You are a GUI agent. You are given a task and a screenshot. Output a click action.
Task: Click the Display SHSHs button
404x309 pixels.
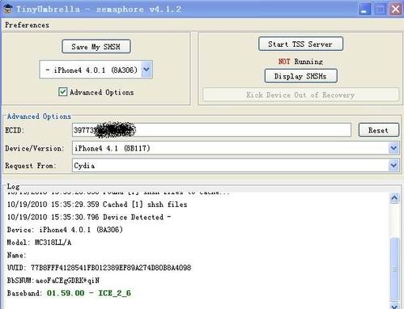coord(300,76)
